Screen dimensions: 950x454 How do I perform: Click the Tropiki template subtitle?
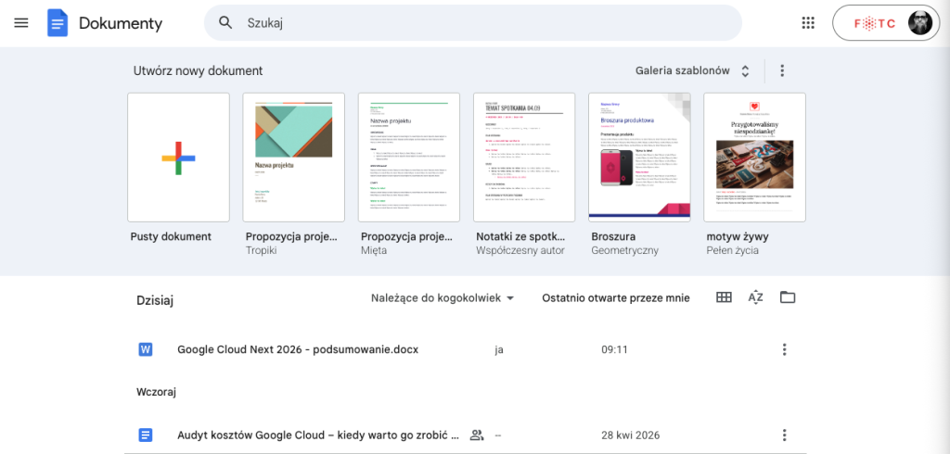tap(261, 250)
